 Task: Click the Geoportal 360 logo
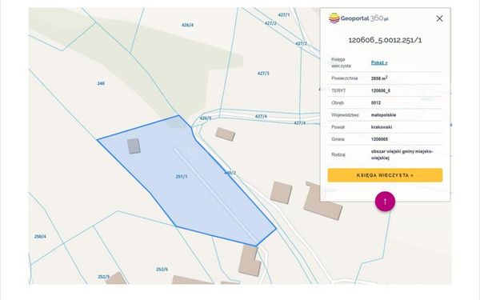358,18
